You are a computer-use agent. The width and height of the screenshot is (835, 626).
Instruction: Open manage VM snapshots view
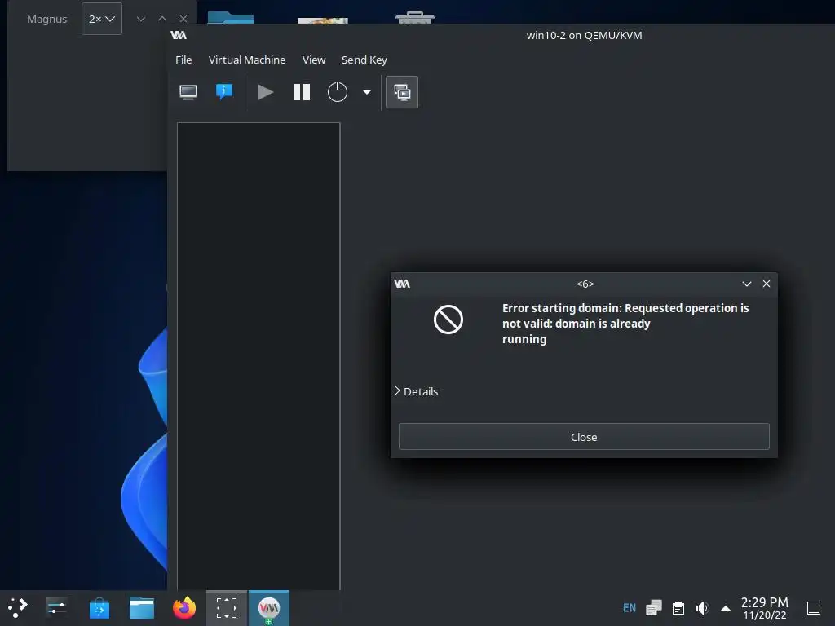[402, 92]
